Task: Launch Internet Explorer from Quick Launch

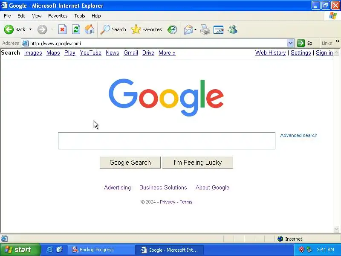Action: (49, 250)
